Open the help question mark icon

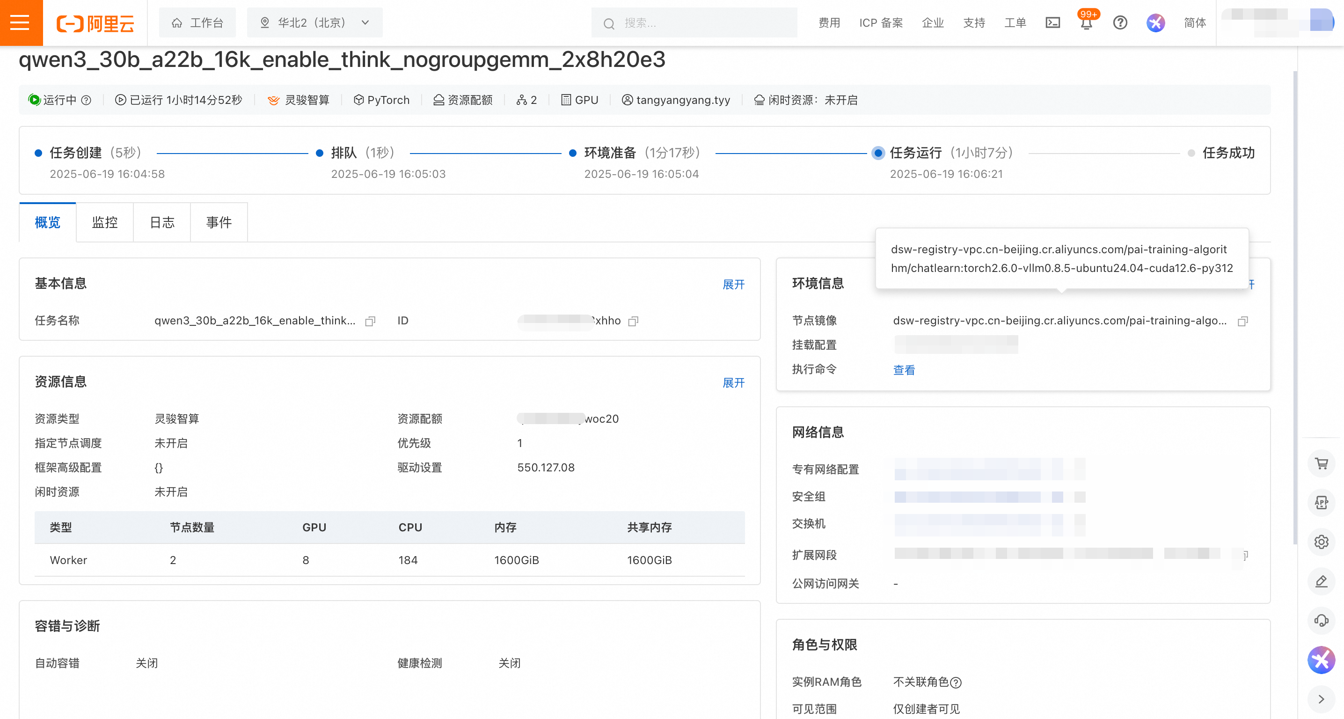[1120, 22]
